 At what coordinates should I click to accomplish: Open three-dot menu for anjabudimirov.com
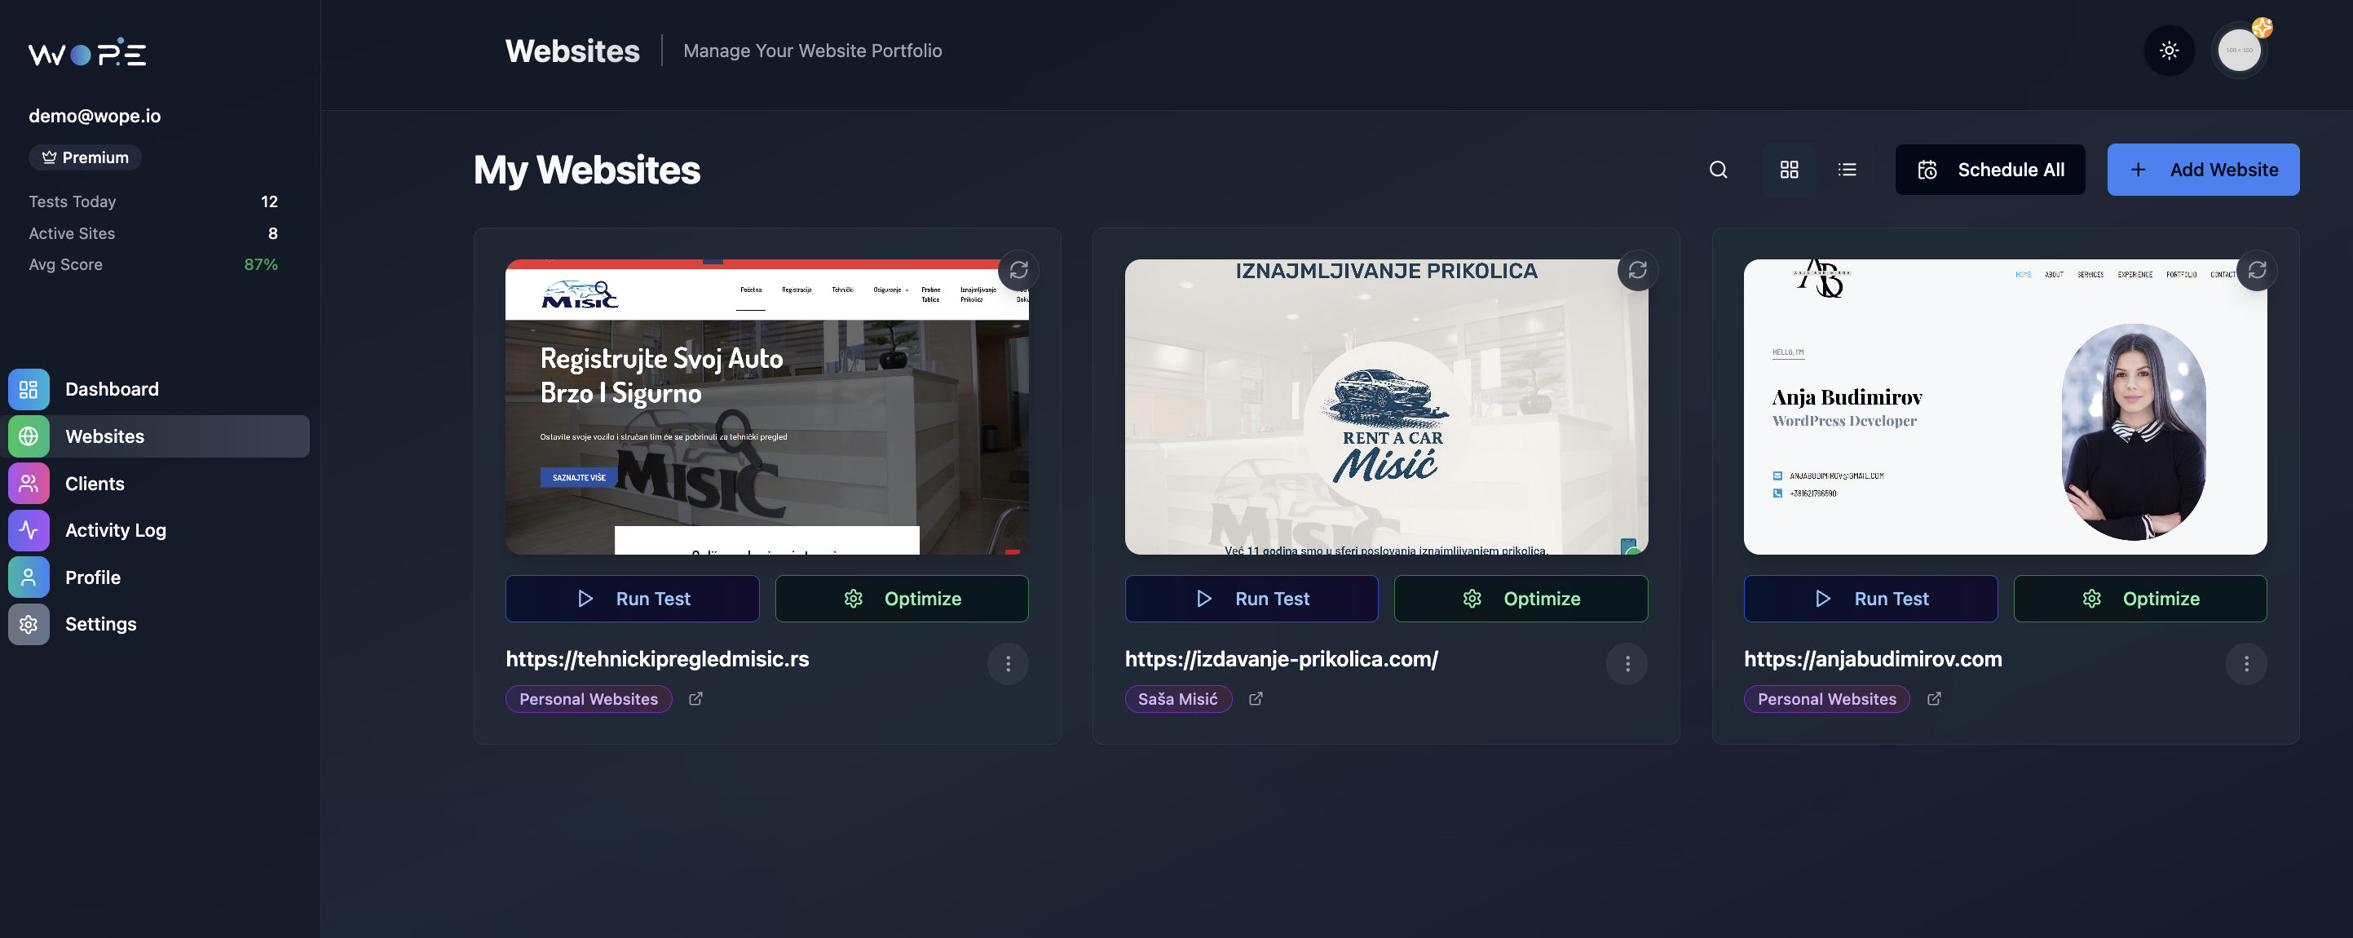(x=2246, y=664)
